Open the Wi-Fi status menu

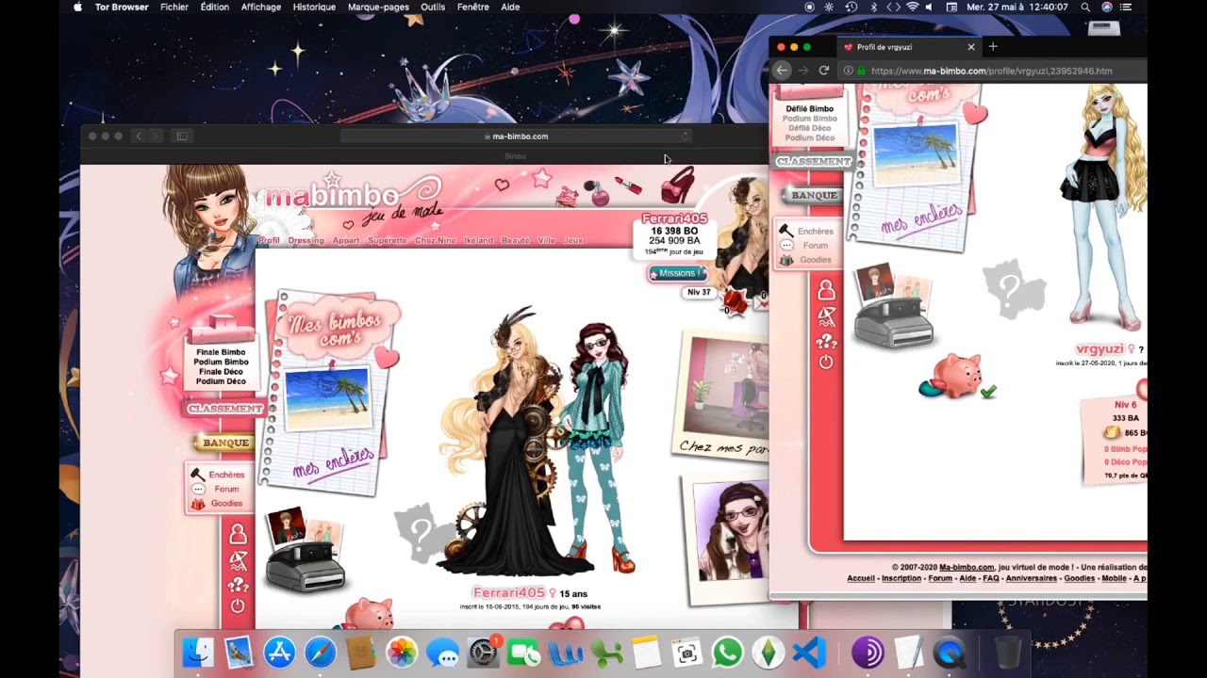pyautogui.click(x=912, y=7)
